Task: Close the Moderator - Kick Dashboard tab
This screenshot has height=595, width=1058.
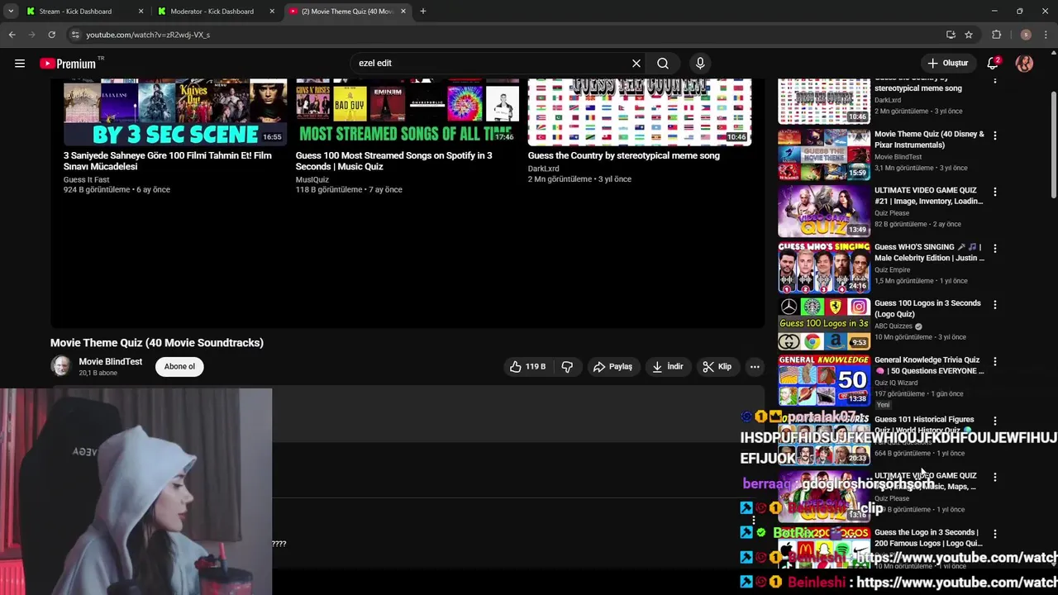Action: tap(273, 12)
